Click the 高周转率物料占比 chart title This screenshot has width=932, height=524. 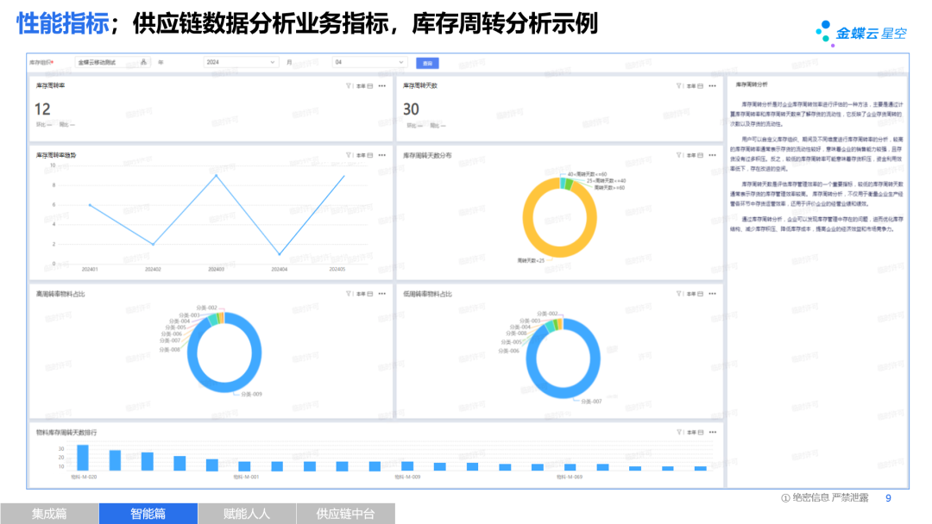[60, 295]
